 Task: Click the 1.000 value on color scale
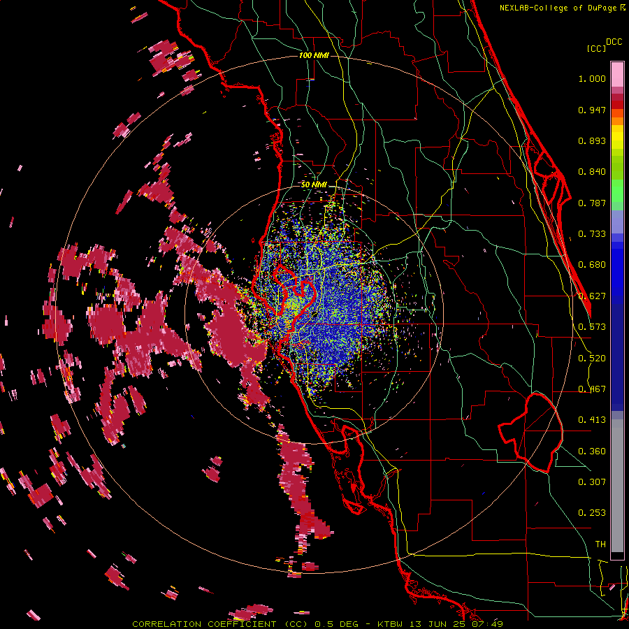click(592, 78)
